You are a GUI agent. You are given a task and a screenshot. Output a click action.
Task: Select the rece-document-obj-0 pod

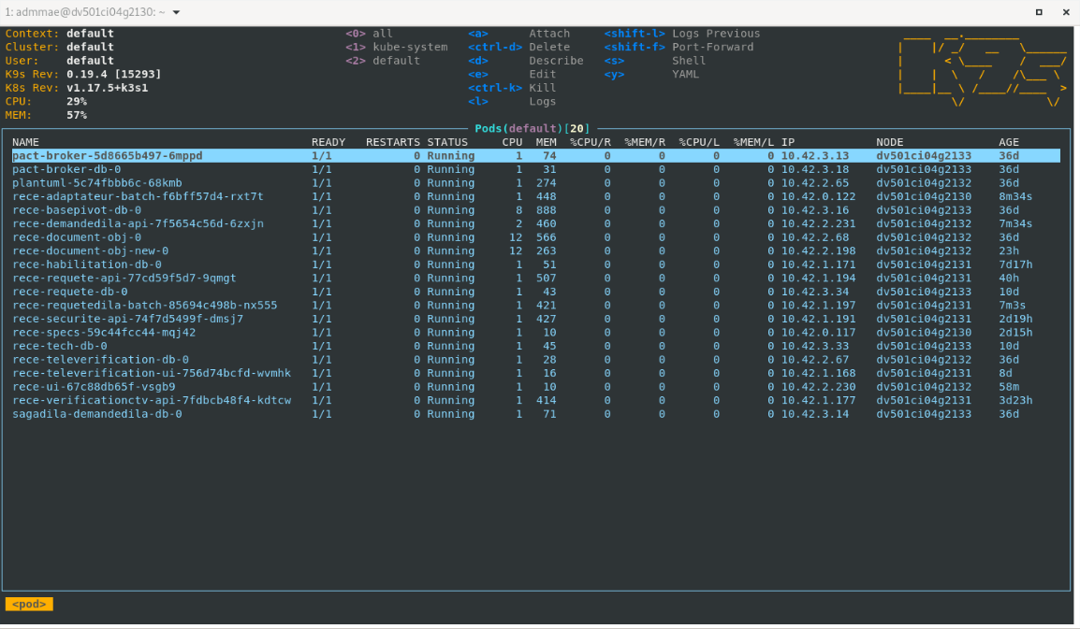point(536,237)
